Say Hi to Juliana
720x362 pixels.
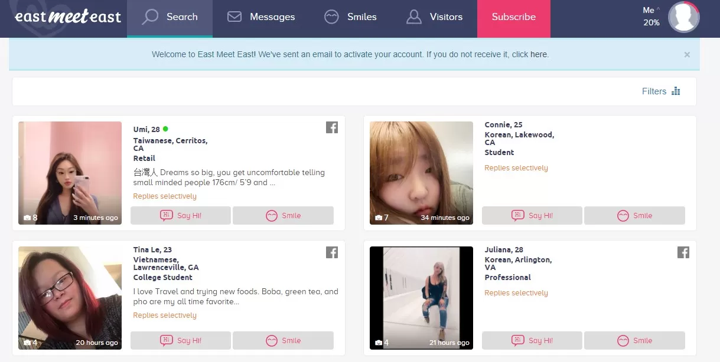click(532, 341)
